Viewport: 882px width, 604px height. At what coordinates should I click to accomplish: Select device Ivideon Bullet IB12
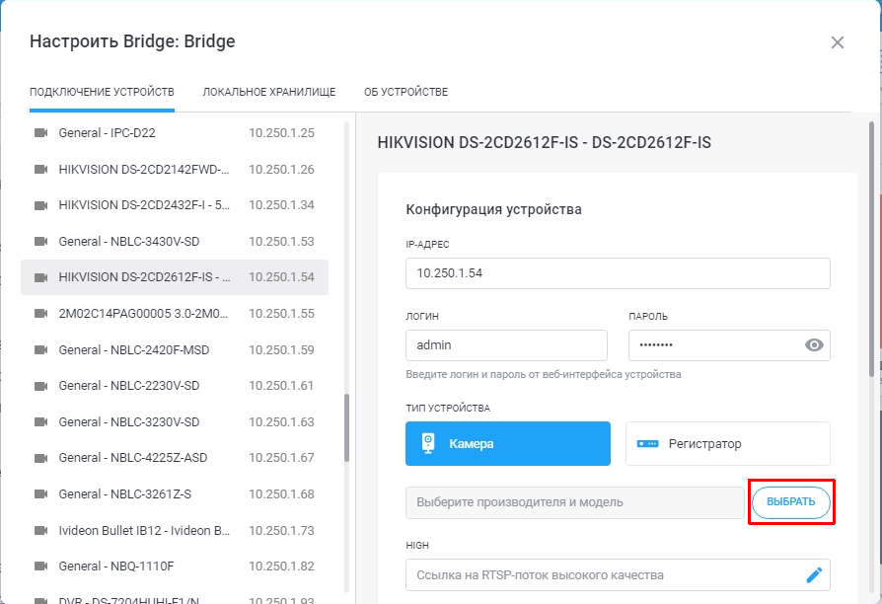[175, 530]
